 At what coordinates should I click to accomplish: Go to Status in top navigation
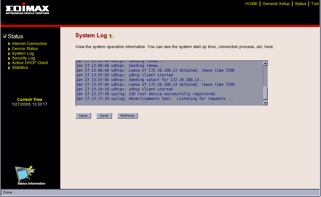tap(301, 4)
